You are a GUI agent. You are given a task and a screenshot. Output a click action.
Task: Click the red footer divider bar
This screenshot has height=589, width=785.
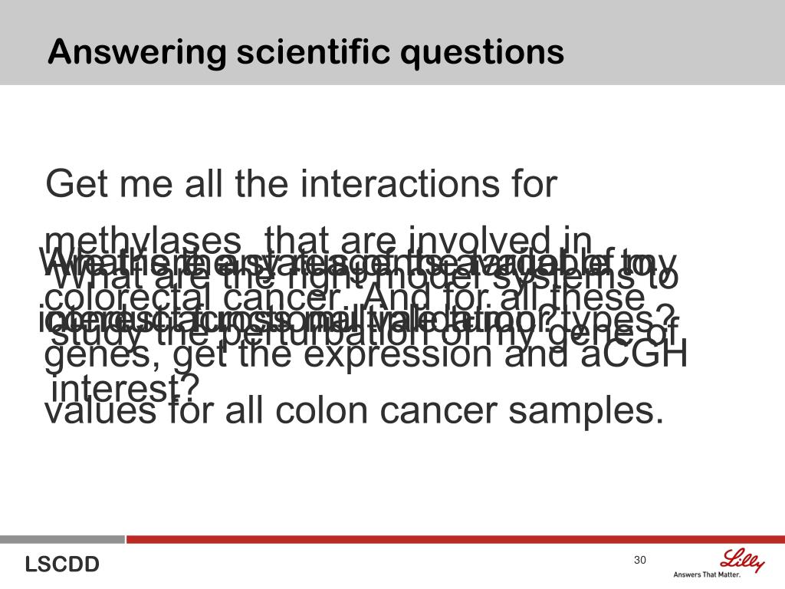pyautogui.click(x=455, y=539)
